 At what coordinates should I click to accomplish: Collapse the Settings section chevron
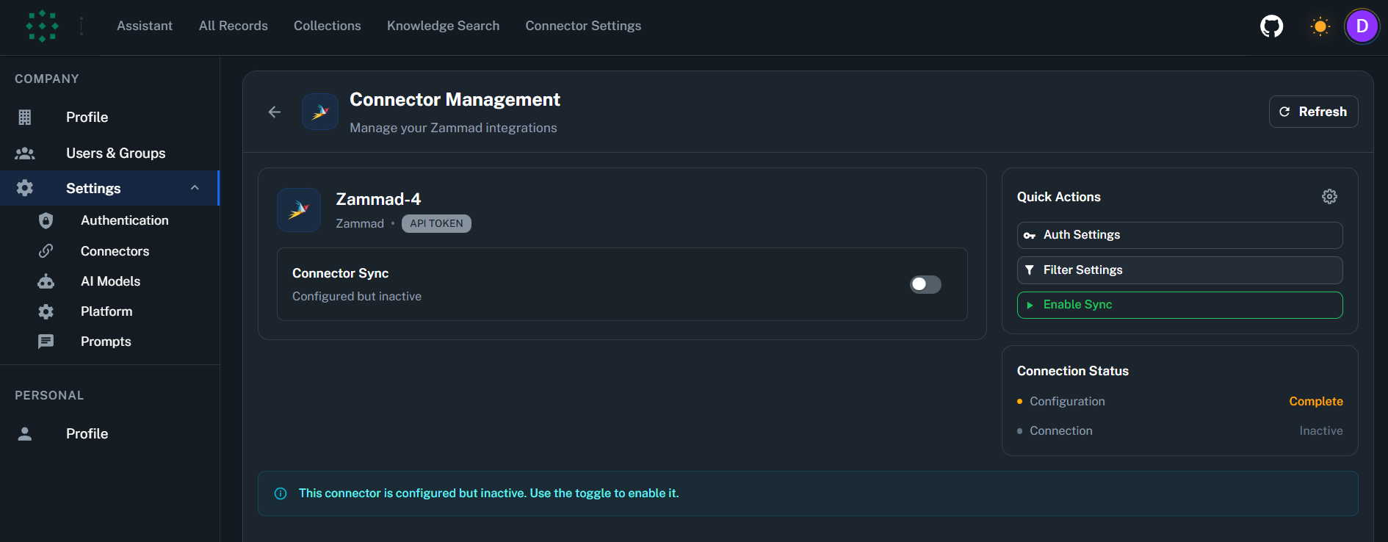tap(195, 188)
